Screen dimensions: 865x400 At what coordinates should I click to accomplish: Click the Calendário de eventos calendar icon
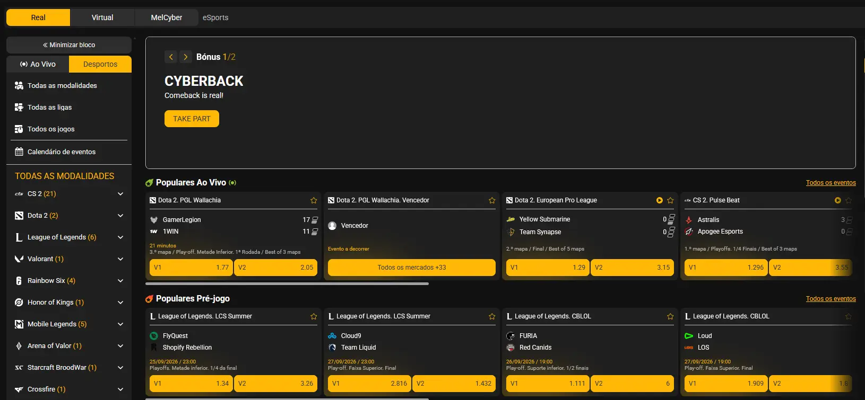tap(19, 152)
